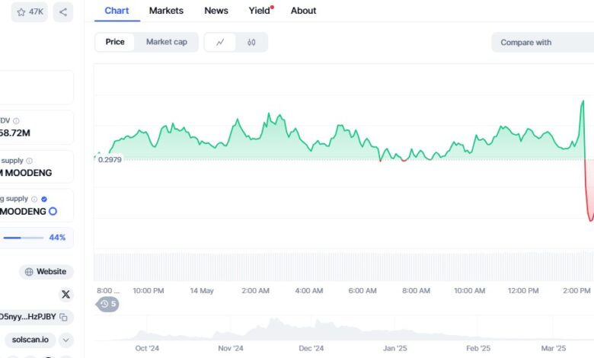Visit the Website link
This screenshot has height=358, width=594.
(x=46, y=272)
